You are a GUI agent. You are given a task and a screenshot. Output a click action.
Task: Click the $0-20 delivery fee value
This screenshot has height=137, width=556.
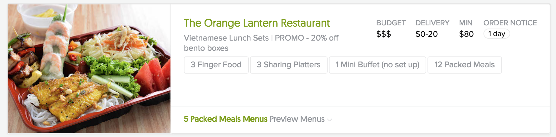[427, 34]
